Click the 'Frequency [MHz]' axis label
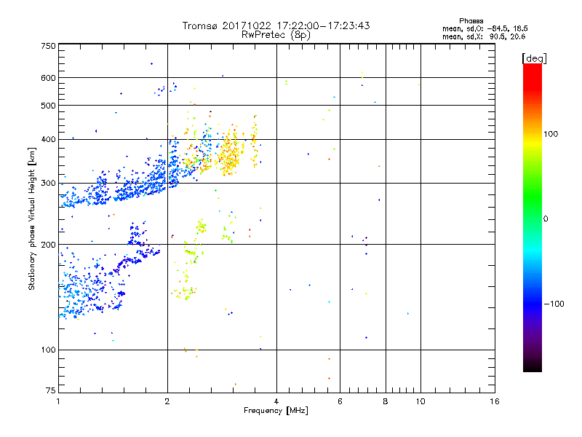The height and width of the screenshot is (437, 582). [276, 411]
